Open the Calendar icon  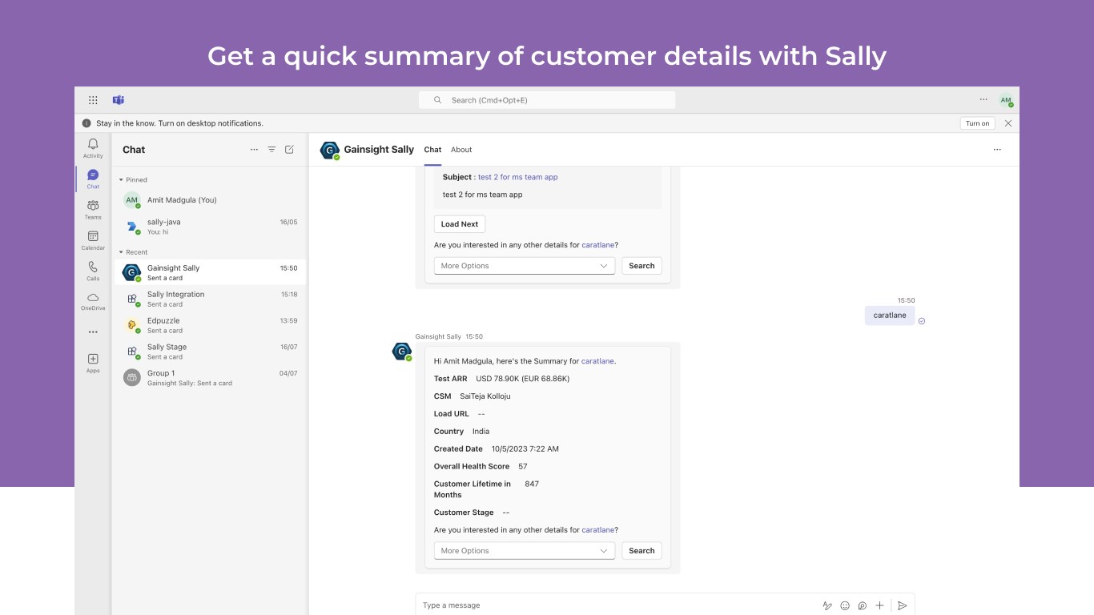tap(93, 239)
